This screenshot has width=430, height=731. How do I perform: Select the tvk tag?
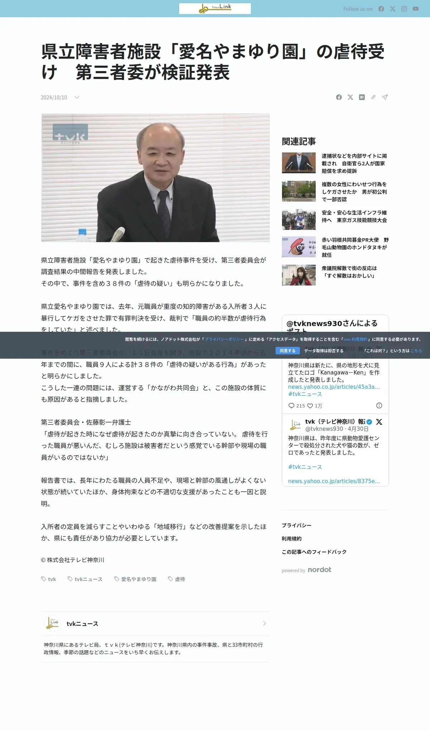coord(49,579)
